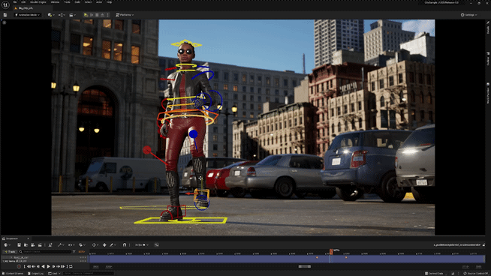Screen dimensions: 491x276
Task: Click the green Play in editor button
Action: coord(86,15)
